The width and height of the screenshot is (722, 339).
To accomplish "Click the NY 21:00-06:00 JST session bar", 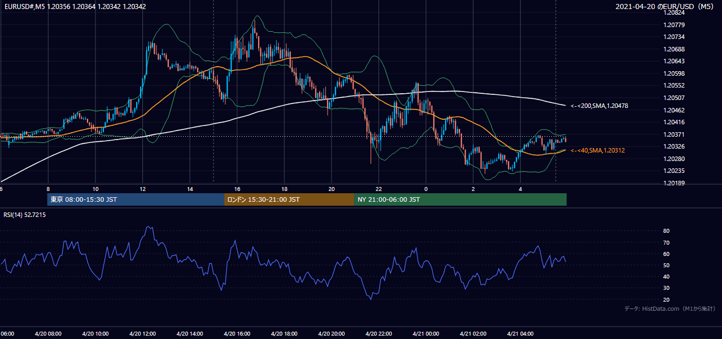I will (x=460, y=199).
